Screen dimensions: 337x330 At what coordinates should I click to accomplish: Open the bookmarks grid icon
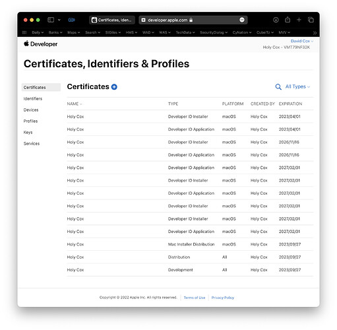coord(24,32)
